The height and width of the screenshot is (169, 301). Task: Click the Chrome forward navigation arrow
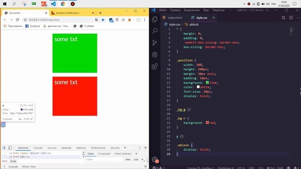(x=11, y=20)
